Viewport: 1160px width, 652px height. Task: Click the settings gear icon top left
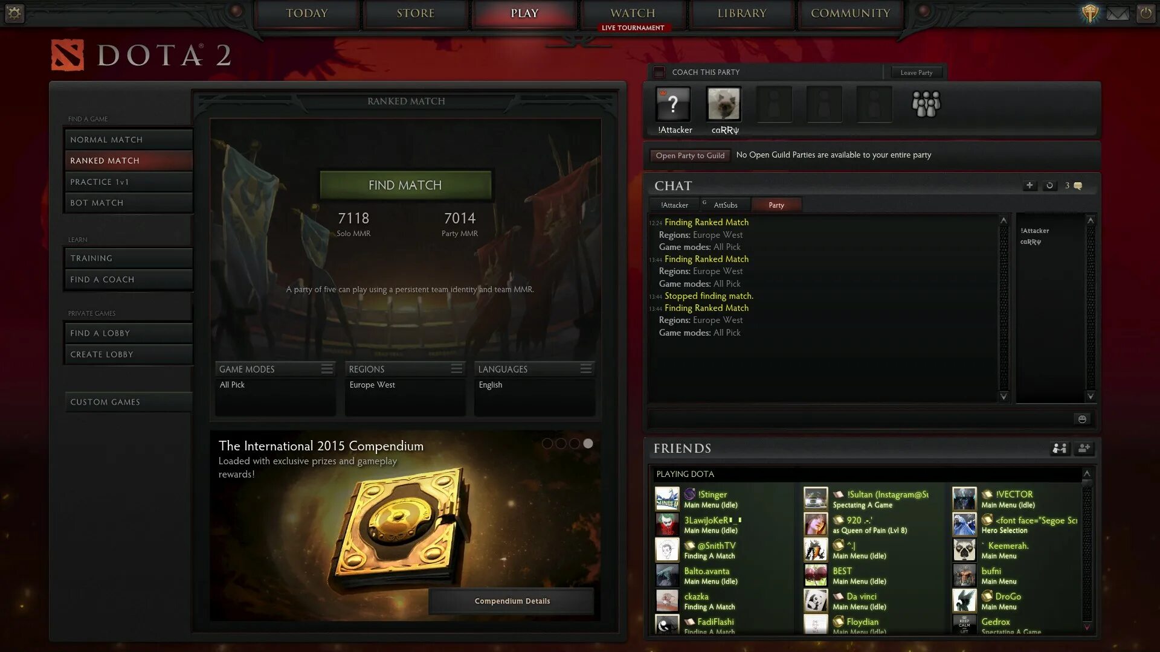(x=14, y=12)
